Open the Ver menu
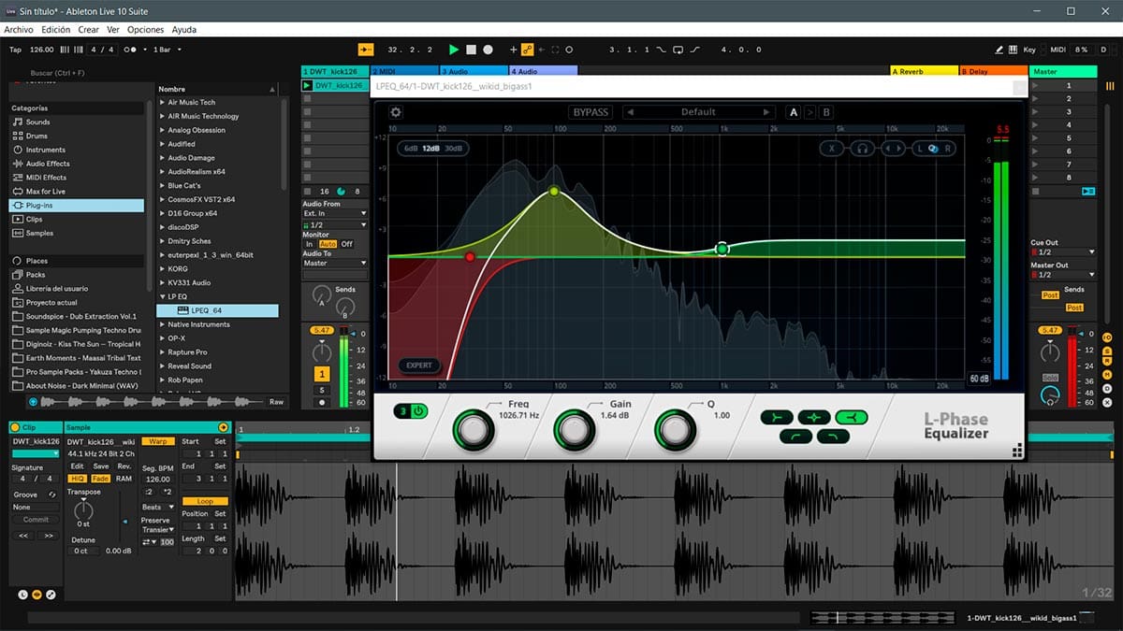This screenshot has height=631, width=1123. coord(112,30)
